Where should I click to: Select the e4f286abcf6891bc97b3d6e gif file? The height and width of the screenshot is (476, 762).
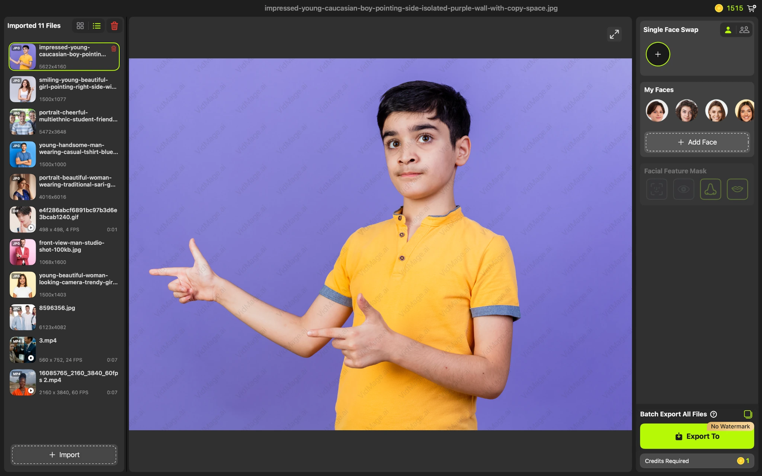pyautogui.click(x=64, y=219)
